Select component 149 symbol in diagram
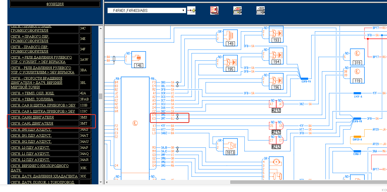The width and height of the screenshot is (387, 192). tap(230, 37)
